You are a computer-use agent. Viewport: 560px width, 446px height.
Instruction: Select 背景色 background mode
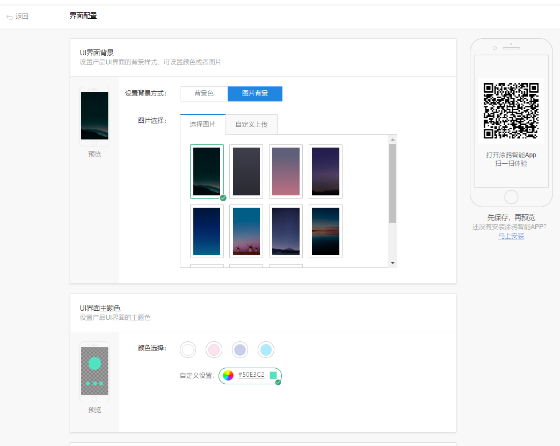(203, 93)
